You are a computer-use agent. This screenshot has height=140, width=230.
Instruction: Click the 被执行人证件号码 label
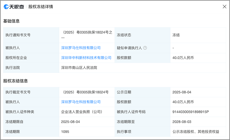(x=131, y=112)
